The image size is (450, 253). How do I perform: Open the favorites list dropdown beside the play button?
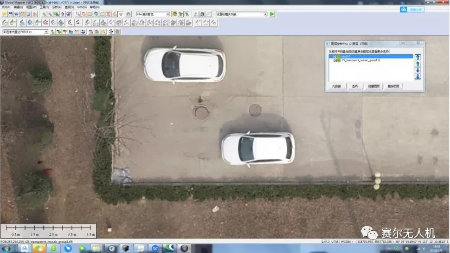(265, 14)
